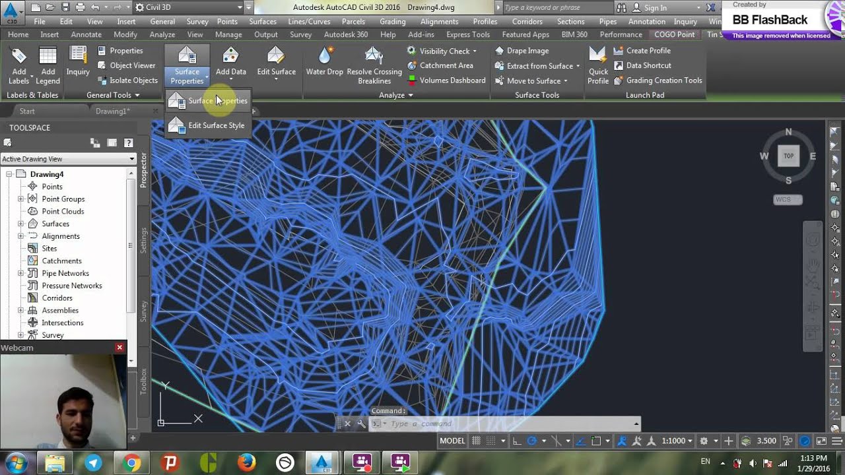The width and height of the screenshot is (845, 475).
Task: Open the Inquiry tool in the ribbon
Action: pyautogui.click(x=78, y=62)
